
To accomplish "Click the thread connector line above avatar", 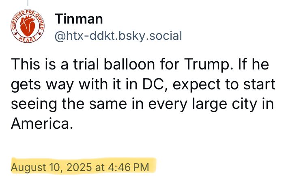I will click(x=28, y=3).
